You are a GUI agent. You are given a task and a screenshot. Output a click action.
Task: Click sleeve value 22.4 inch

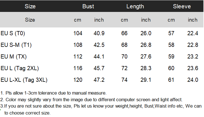point(193,33)
